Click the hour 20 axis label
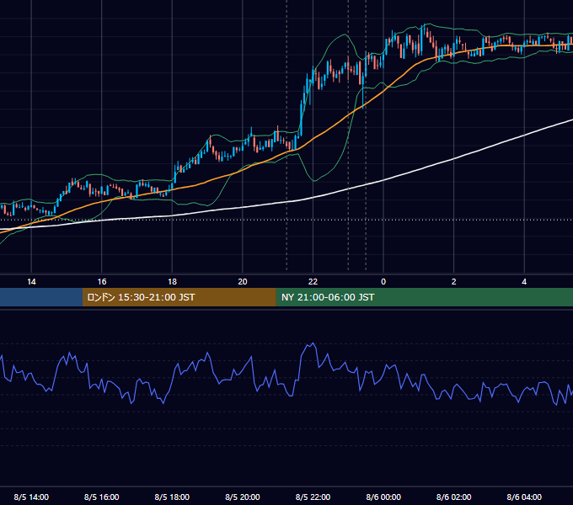The width and height of the screenshot is (573, 505). [243, 281]
